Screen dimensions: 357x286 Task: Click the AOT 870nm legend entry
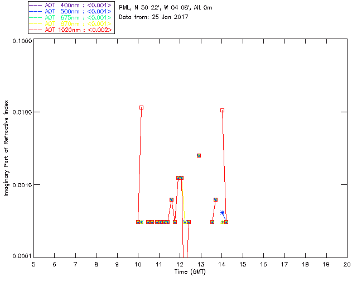(x=70, y=23)
